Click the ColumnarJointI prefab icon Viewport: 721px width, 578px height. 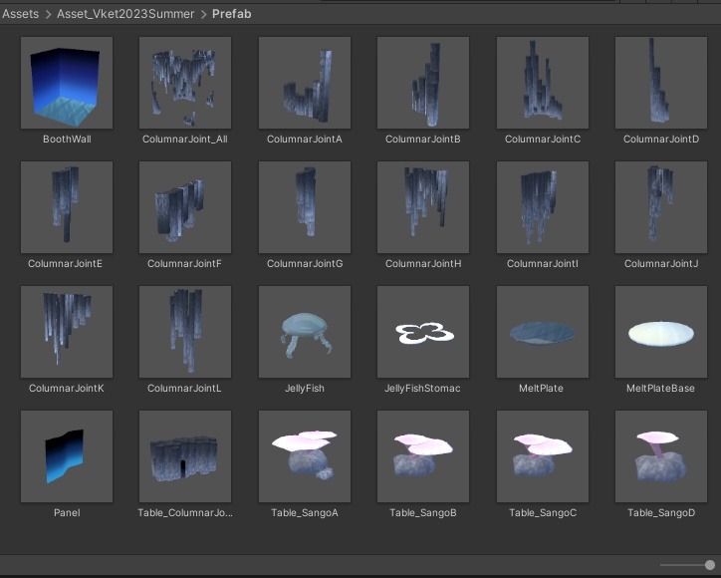pyautogui.click(x=543, y=207)
